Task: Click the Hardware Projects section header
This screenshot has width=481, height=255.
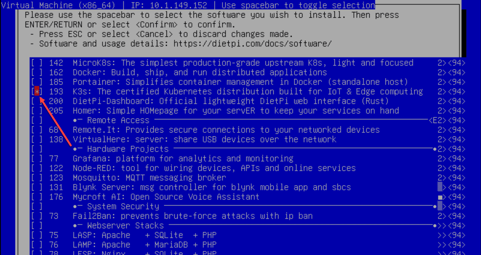Action: point(128,149)
